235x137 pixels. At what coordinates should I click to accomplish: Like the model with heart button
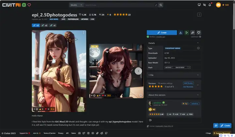198,33
